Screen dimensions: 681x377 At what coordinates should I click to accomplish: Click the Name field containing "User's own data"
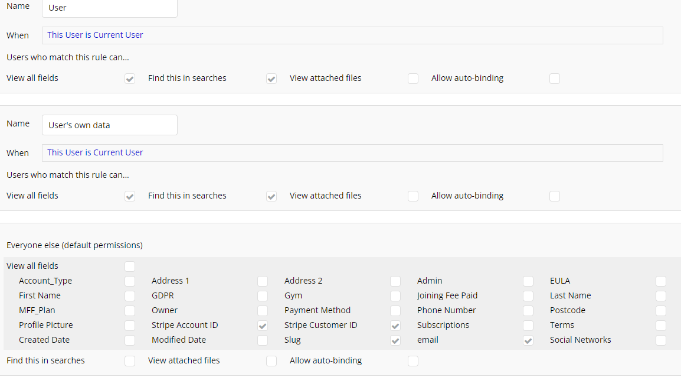(x=110, y=125)
